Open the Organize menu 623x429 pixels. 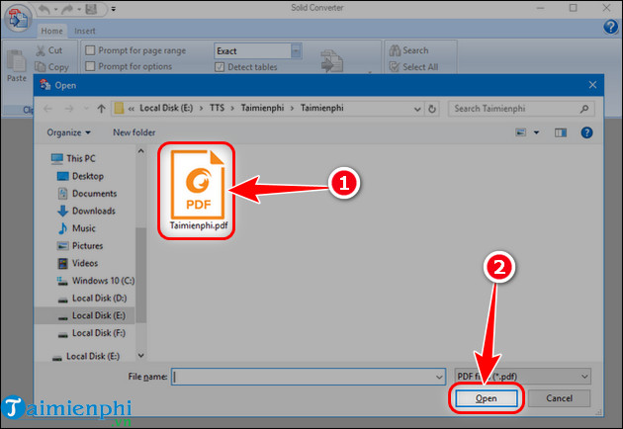pos(68,132)
